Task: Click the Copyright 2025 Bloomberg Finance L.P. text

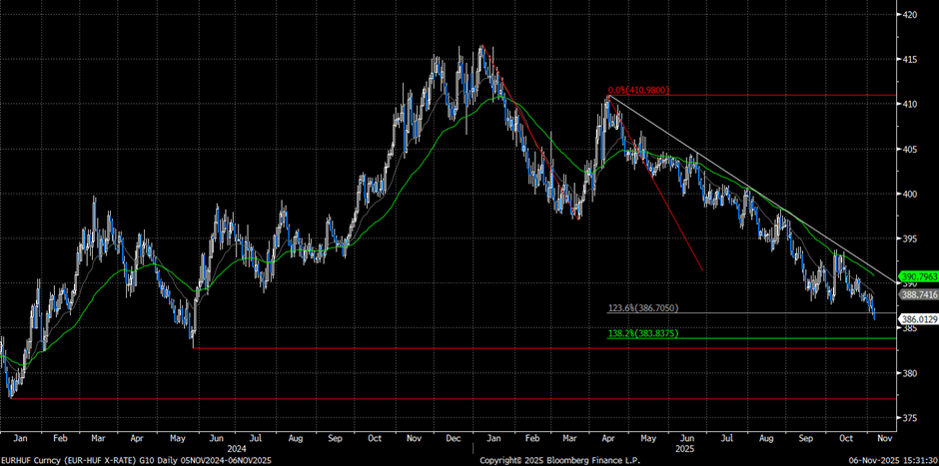Action: click(x=559, y=461)
